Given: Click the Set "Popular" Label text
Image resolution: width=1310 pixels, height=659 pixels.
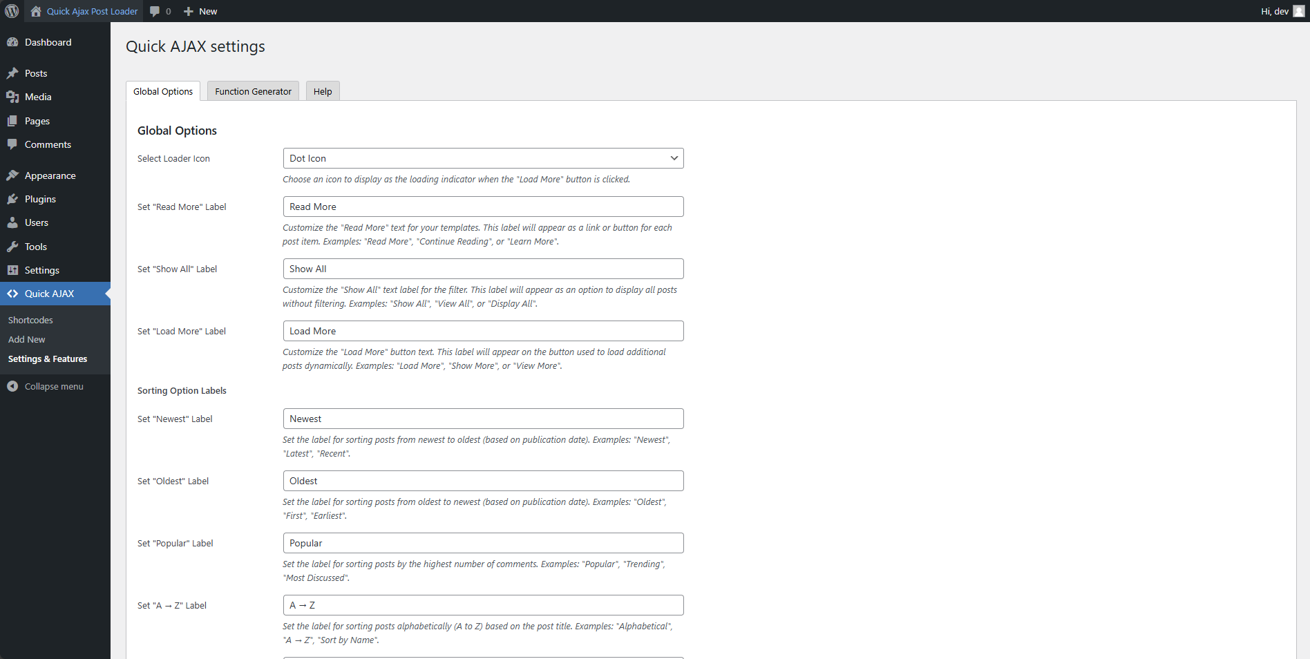Looking at the screenshot, I should point(175,543).
